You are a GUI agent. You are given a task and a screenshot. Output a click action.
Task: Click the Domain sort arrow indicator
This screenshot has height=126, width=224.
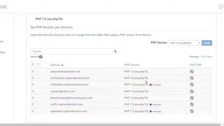pos(62,65)
